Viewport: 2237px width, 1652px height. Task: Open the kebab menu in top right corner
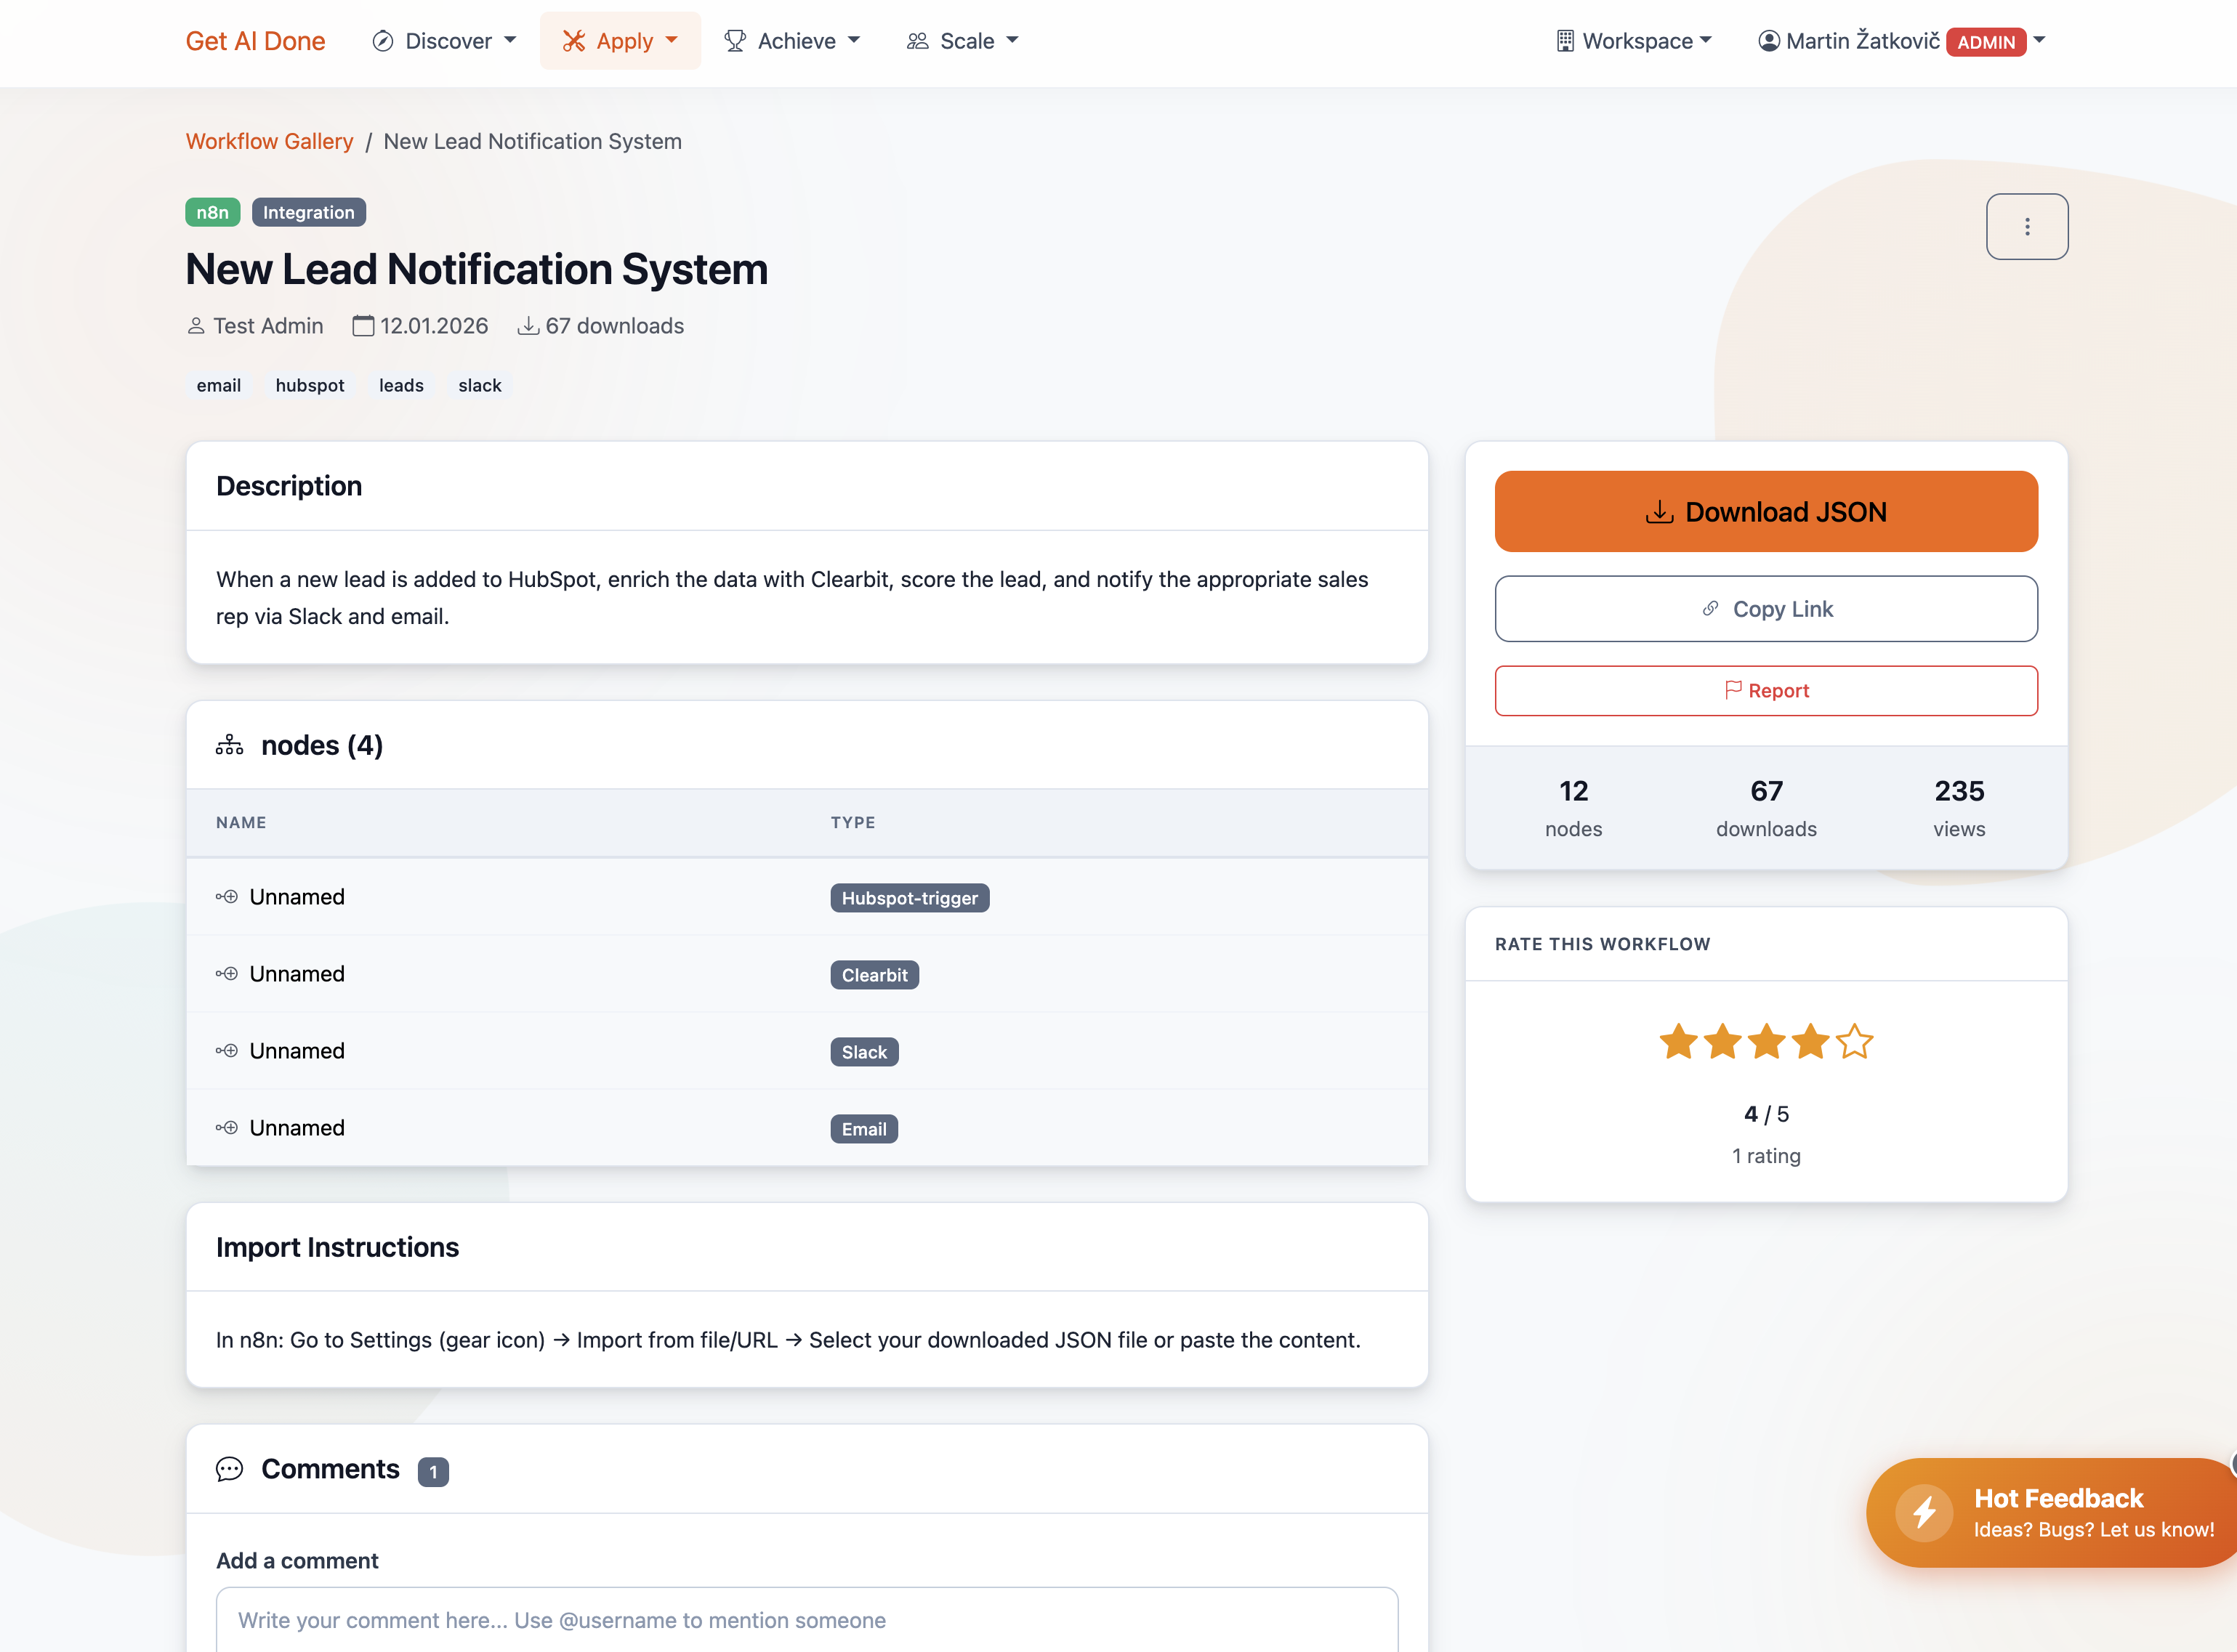[2027, 226]
